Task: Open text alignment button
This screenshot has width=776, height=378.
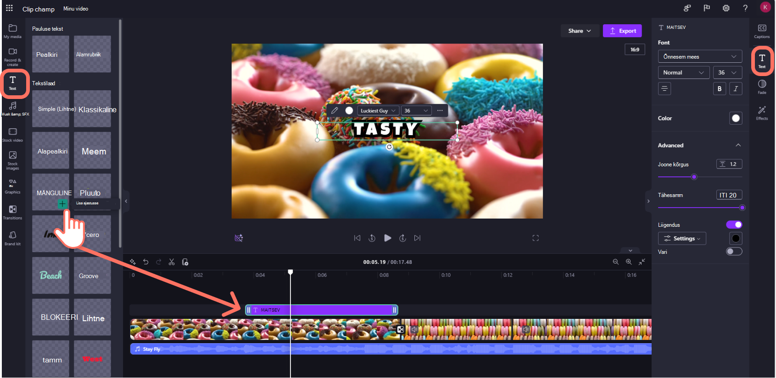Action: click(664, 88)
